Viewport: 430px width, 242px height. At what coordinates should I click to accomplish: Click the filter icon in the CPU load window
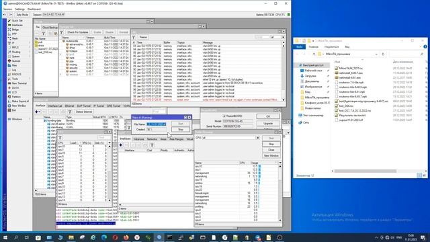tap(60, 137)
